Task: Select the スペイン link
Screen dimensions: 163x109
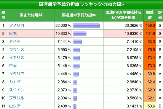Action: click(x=17, y=90)
